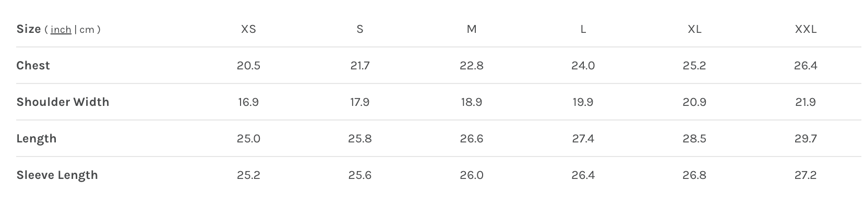Screen dimensions: 864x217
Task: Select the L size column header
Action: click(583, 29)
